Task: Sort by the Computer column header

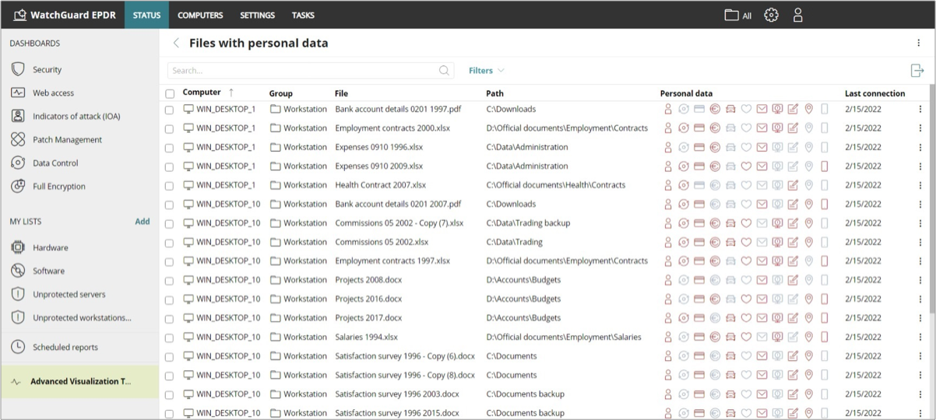Action: [x=202, y=93]
